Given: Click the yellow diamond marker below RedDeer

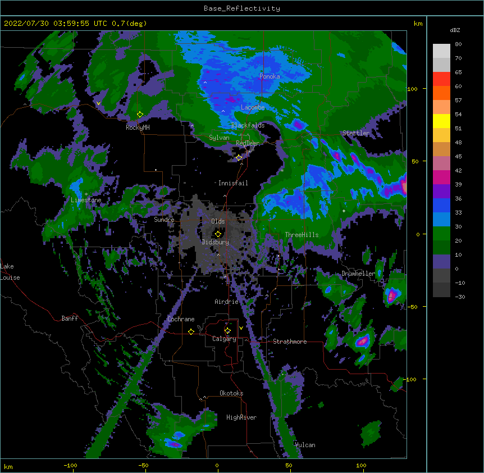Looking at the screenshot, I should [239, 158].
